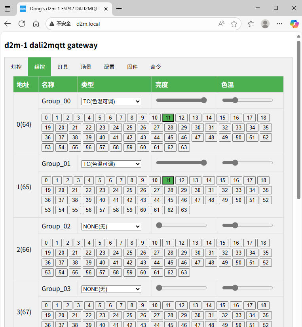302x327 pixels.
Task: Switch to the 场景 tab
Action: click(86, 67)
